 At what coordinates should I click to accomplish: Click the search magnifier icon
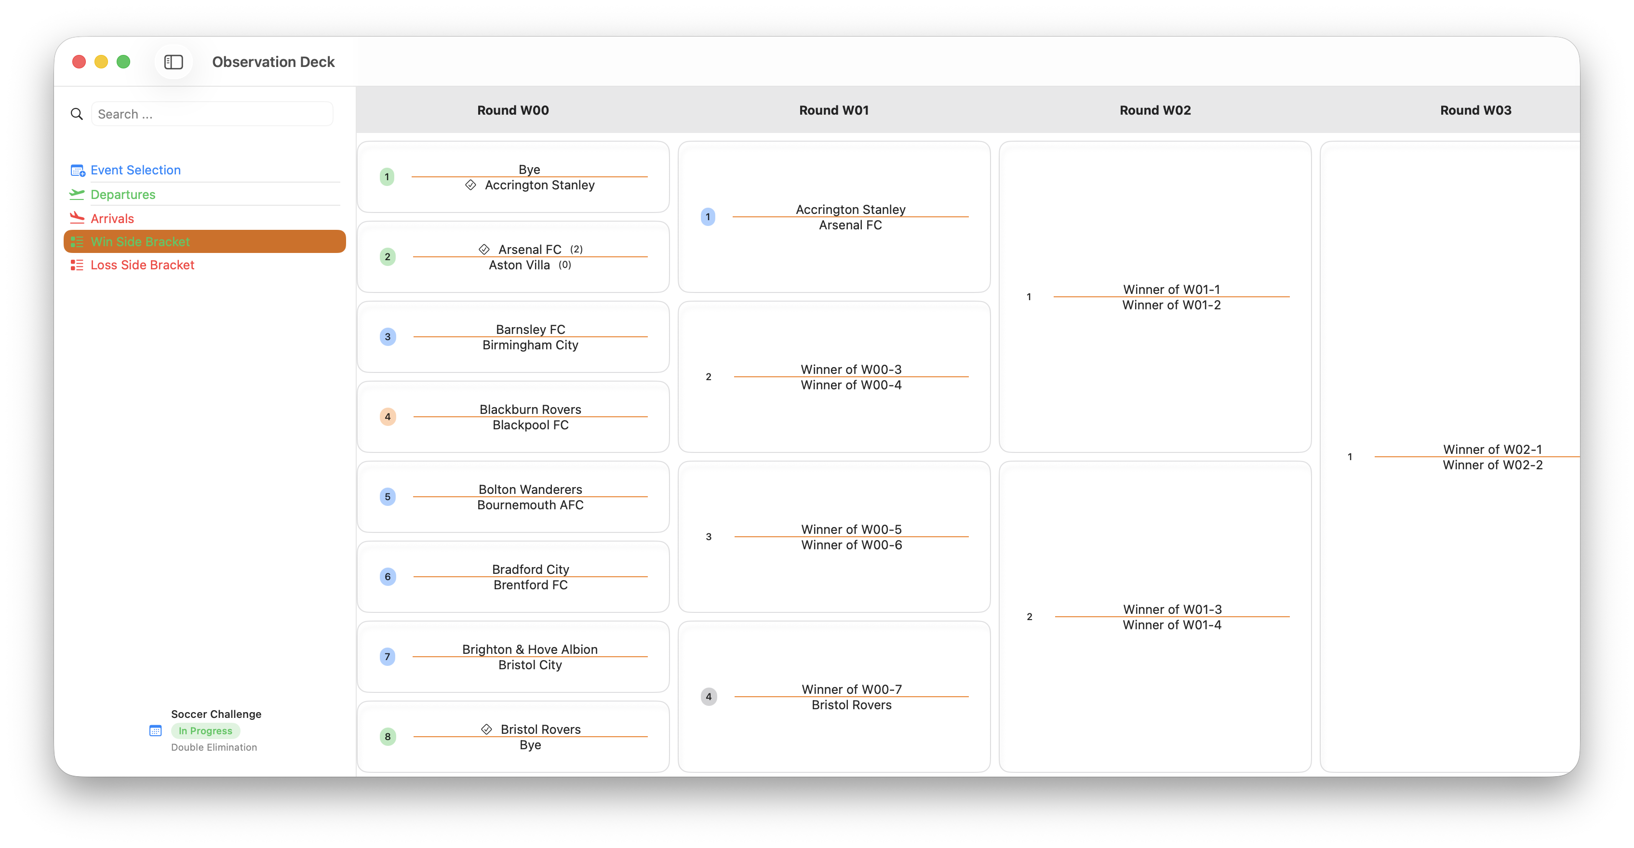77,114
